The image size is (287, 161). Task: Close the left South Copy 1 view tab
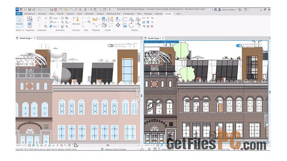34,38
